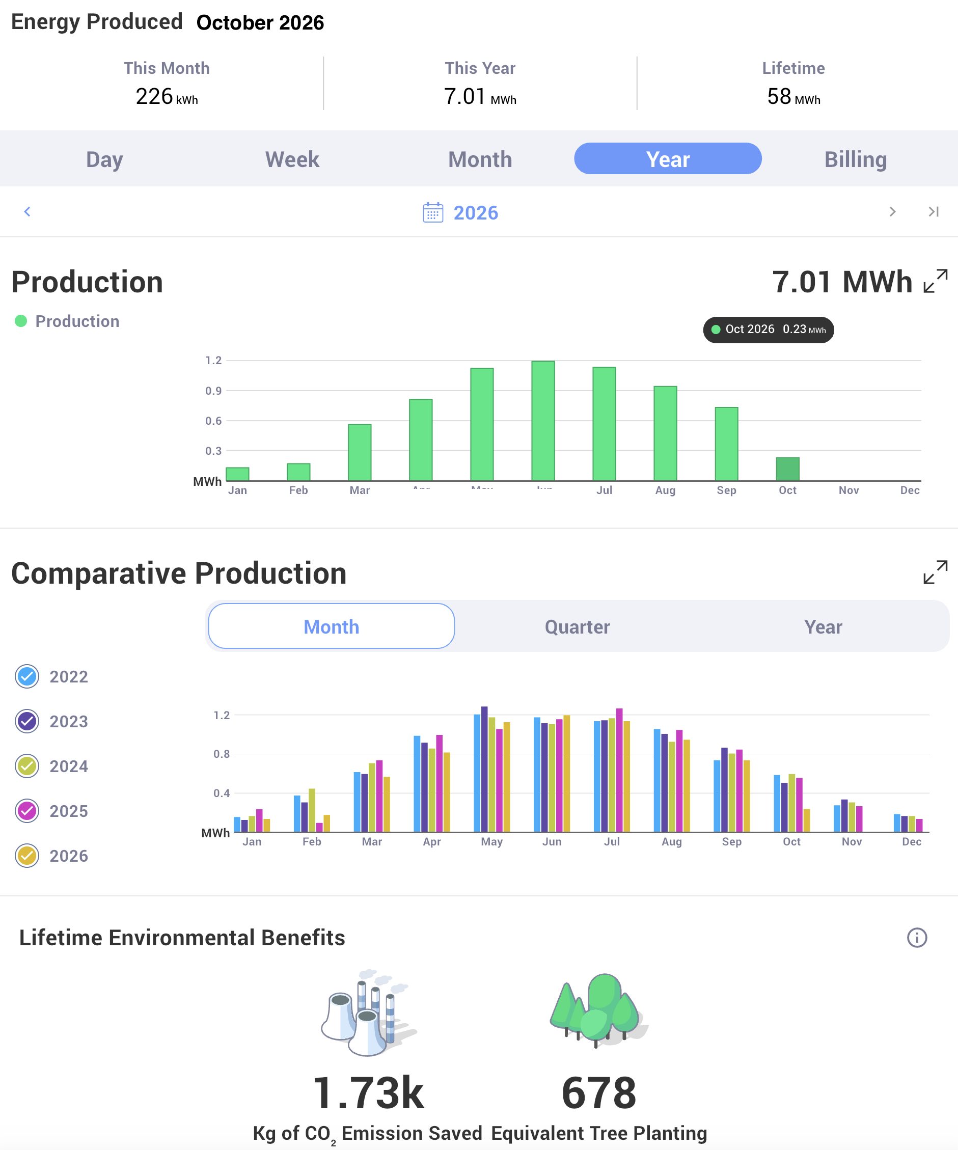Click the October bar in Production chart
Screen dimensions: 958x1150
(788, 469)
